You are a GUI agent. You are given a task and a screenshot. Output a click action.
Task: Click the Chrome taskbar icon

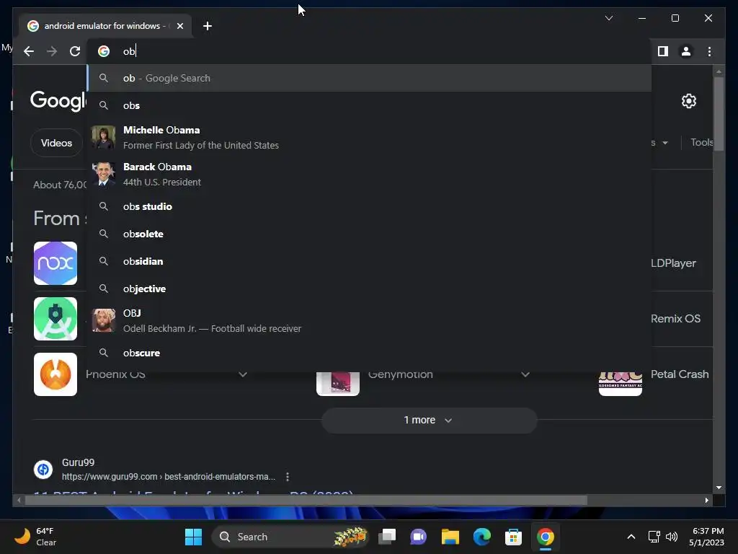point(545,537)
